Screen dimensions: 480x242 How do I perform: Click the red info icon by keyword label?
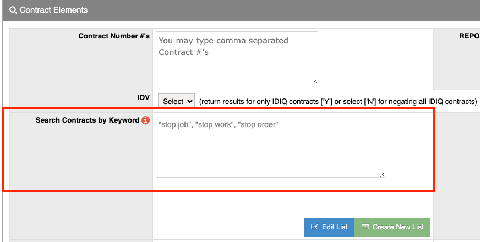point(145,120)
